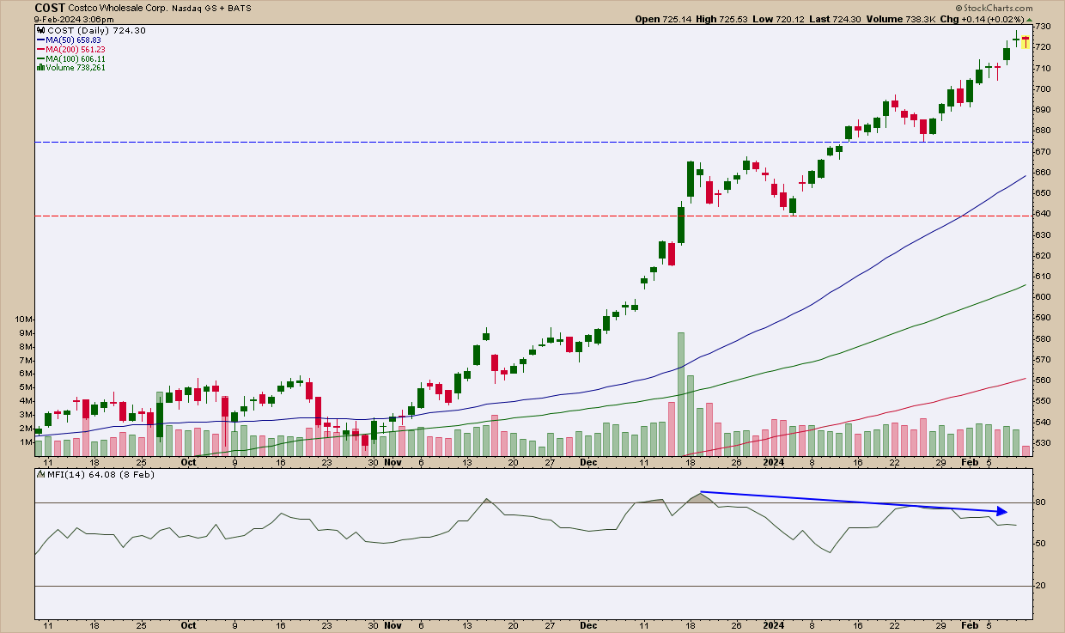This screenshot has width=1065, height=633.
Task: Click the volume bars icon in legend
Action: pyautogui.click(x=40, y=67)
